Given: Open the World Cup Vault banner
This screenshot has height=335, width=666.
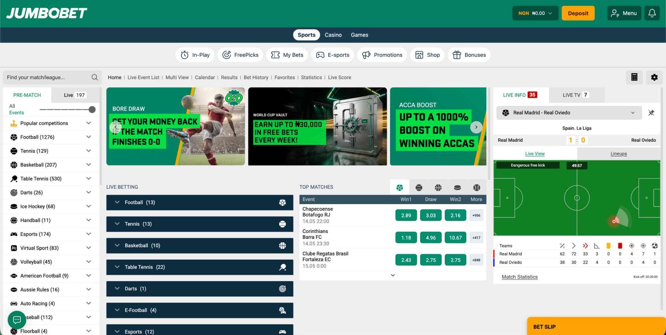Looking at the screenshot, I should tap(317, 126).
